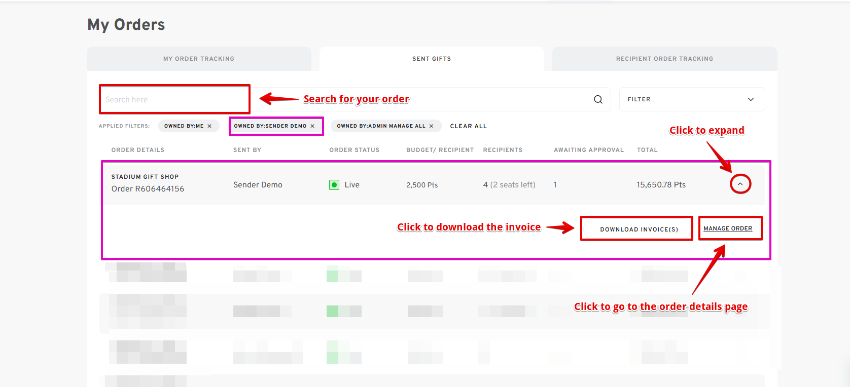Click order number R606464156
This screenshot has width=850, height=387.
click(x=148, y=189)
